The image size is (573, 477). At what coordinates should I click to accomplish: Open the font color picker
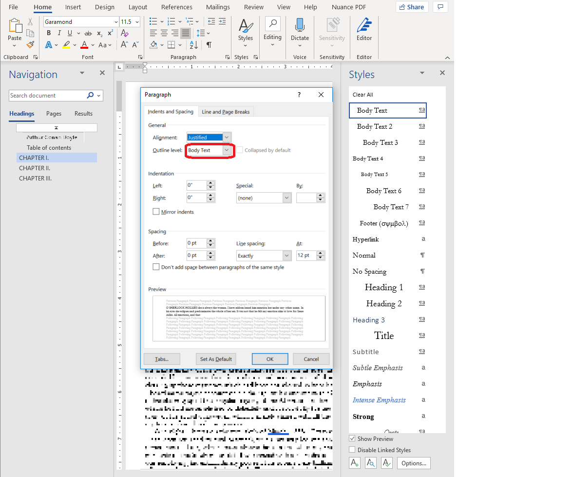(x=92, y=45)
